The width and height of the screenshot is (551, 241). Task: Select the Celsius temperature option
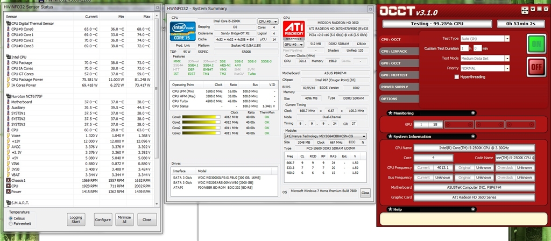[x=11, y=218]
